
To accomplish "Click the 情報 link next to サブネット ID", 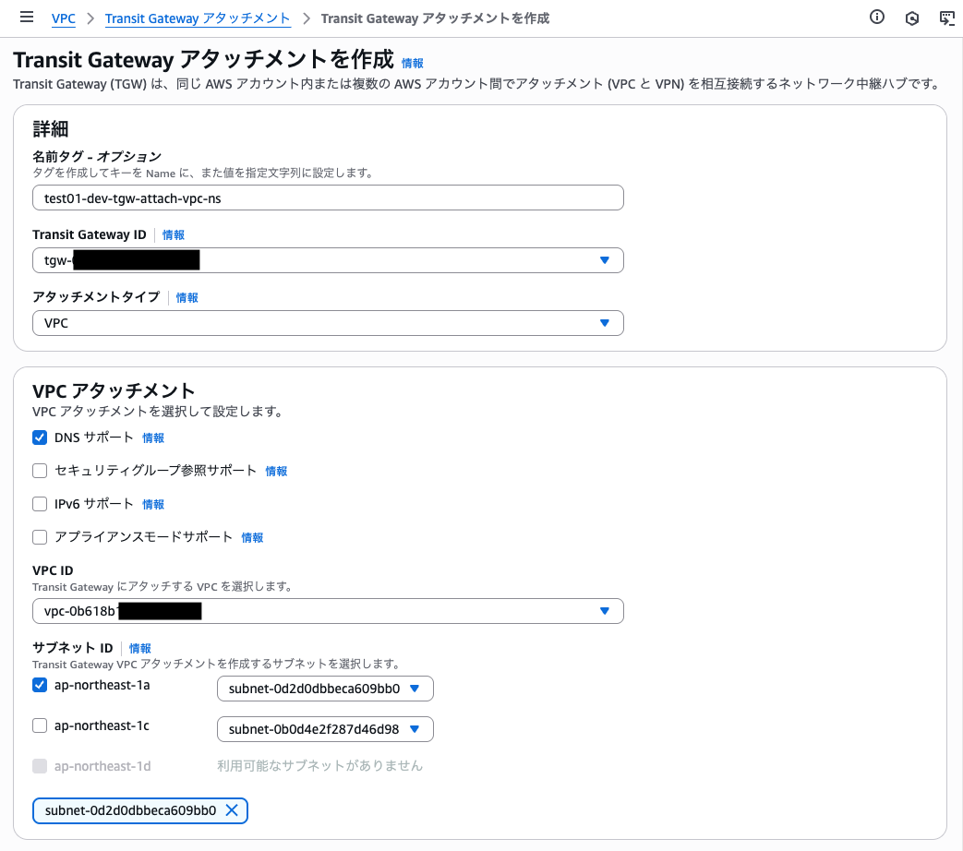I will click(x=139, y=648).
